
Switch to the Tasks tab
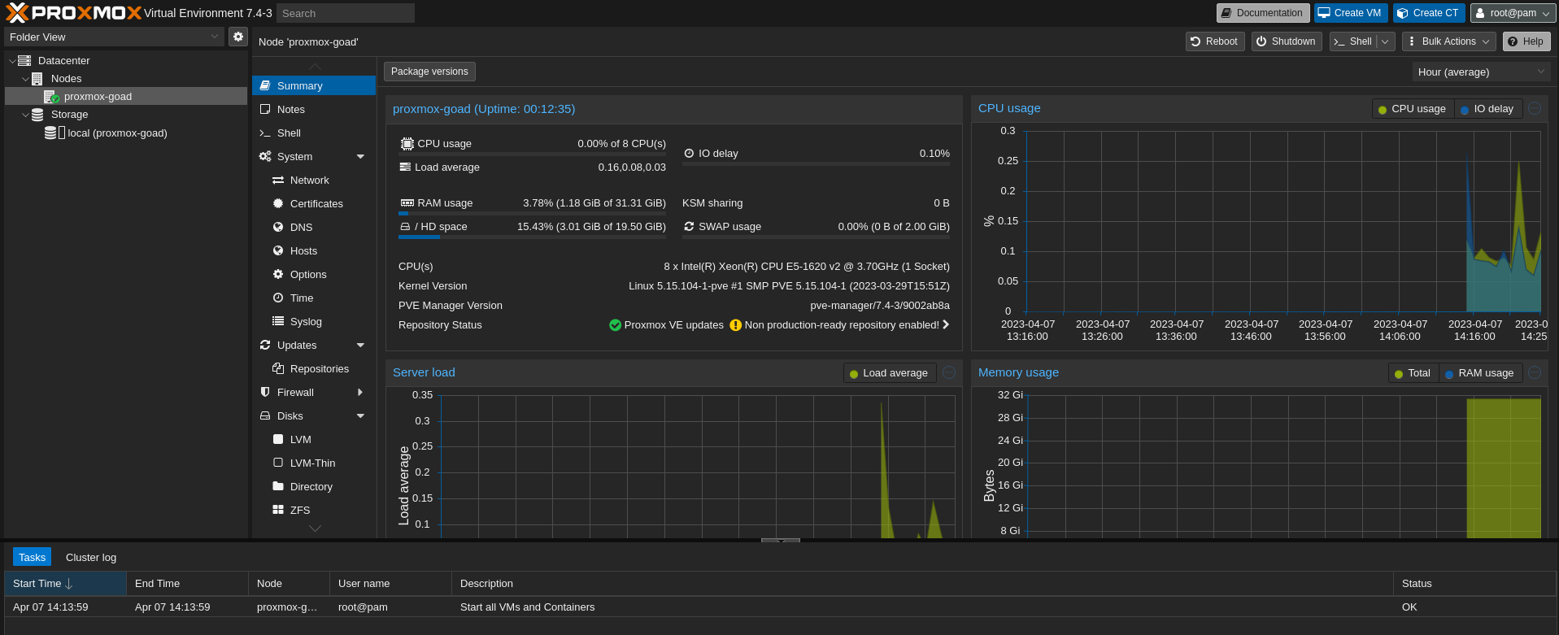click(32, 558)
